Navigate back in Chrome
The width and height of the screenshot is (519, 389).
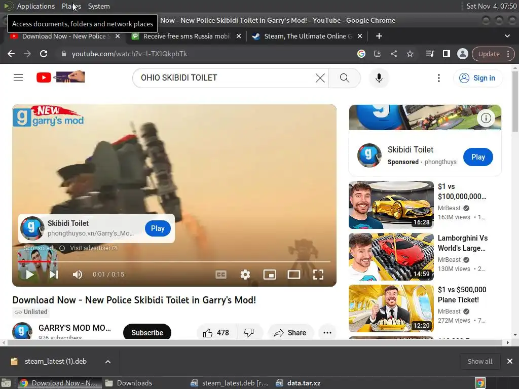point(11,54)
